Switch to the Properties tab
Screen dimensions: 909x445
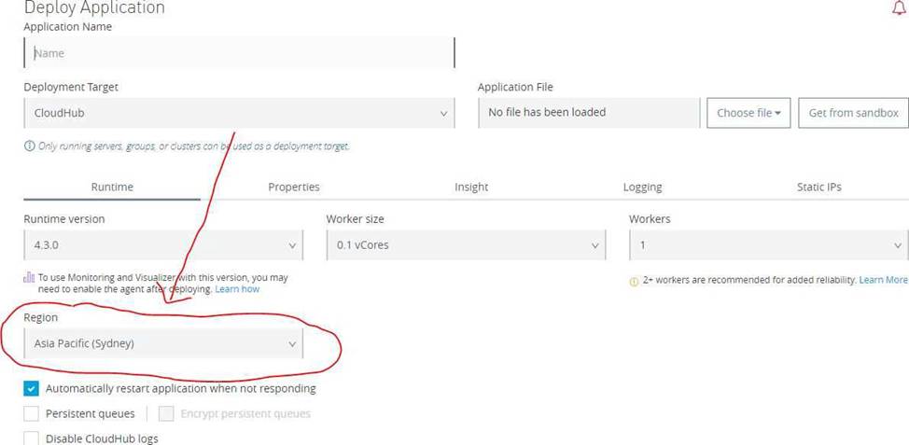tap(294, 187)
